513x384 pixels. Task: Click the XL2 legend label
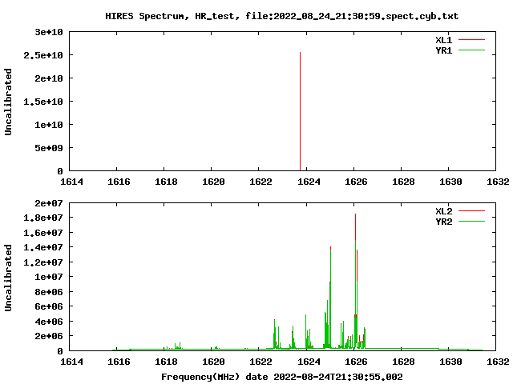443,211
